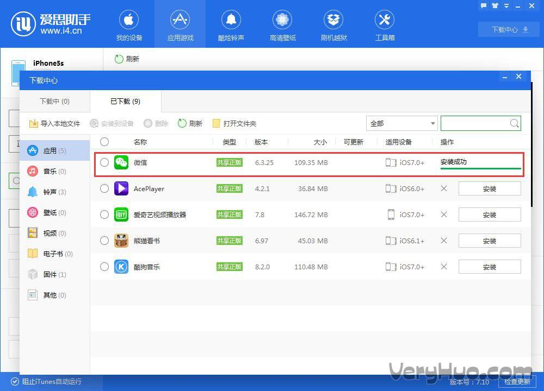Expand the 壁纸 sidebar category
Screen dimensions: 544x391
point(50,212)
